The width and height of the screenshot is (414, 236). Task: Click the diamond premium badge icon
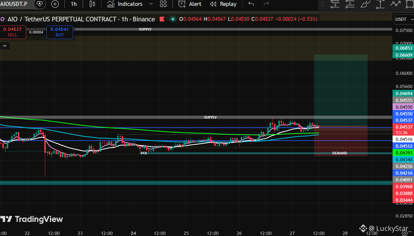(40, 4)
